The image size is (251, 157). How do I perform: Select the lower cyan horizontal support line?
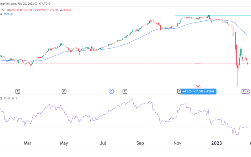[x=241, y=87]
